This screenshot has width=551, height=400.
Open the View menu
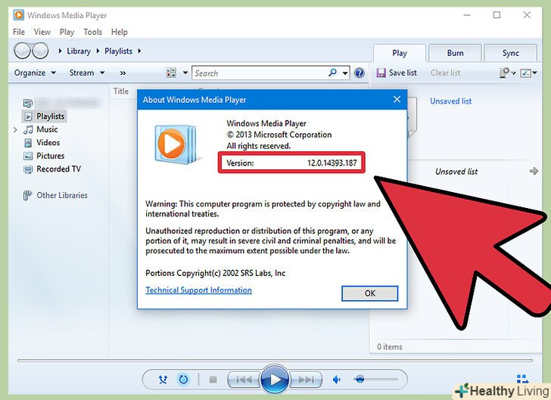42,32
